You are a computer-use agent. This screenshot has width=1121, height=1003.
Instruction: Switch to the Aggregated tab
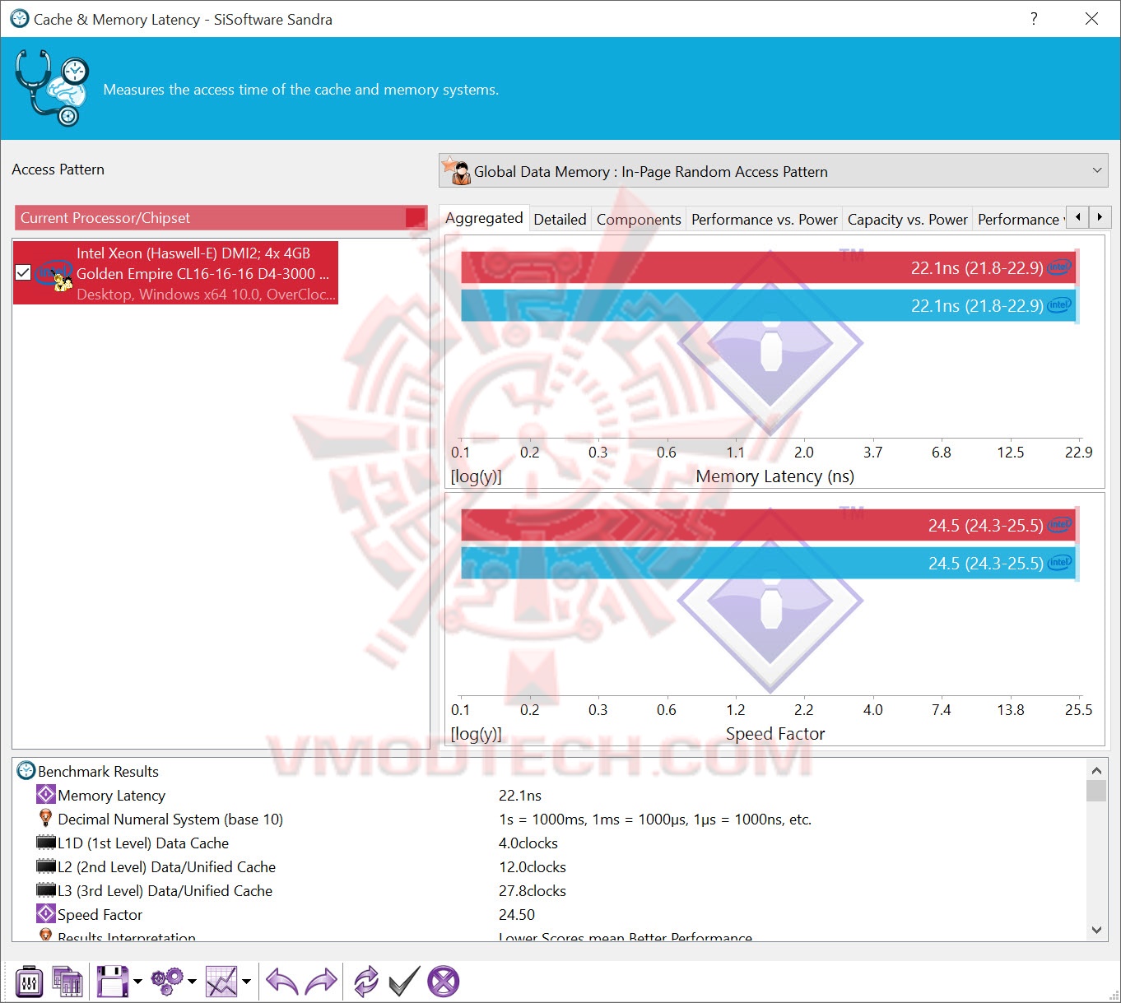point(484,218)
